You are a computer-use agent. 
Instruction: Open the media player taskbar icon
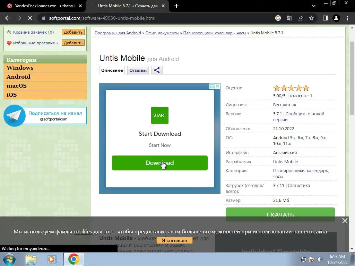[52, 259]
